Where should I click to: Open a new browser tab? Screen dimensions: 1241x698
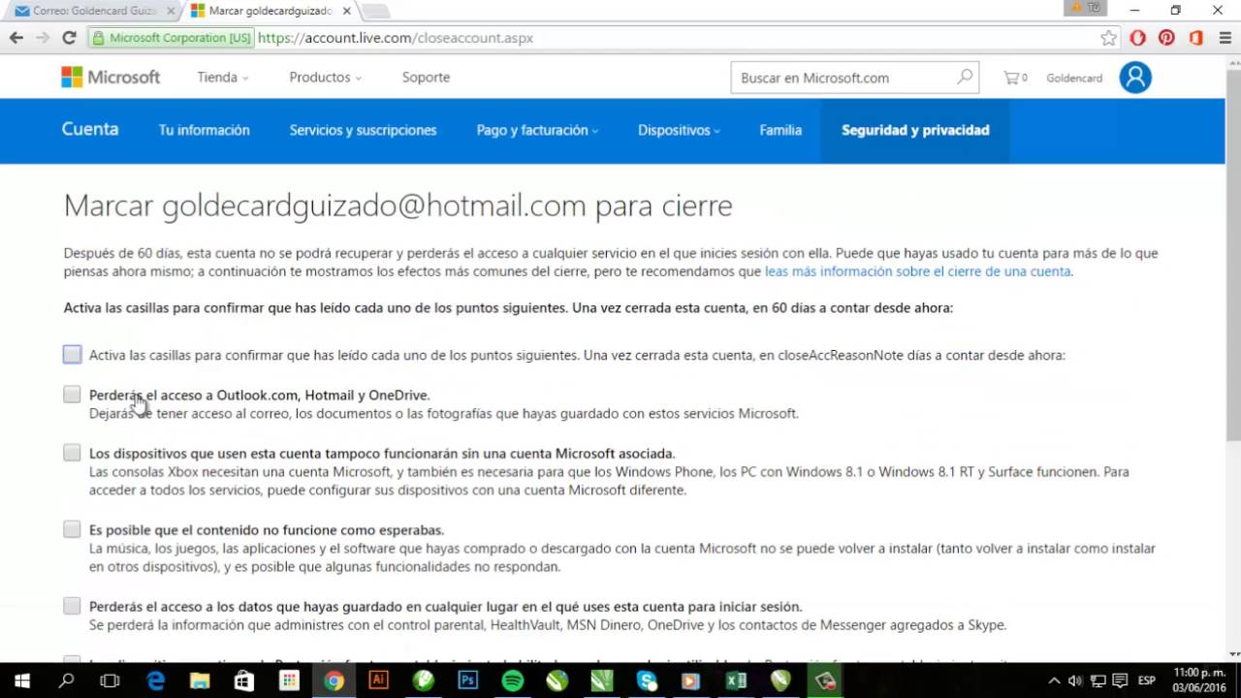tap(374, 12)
